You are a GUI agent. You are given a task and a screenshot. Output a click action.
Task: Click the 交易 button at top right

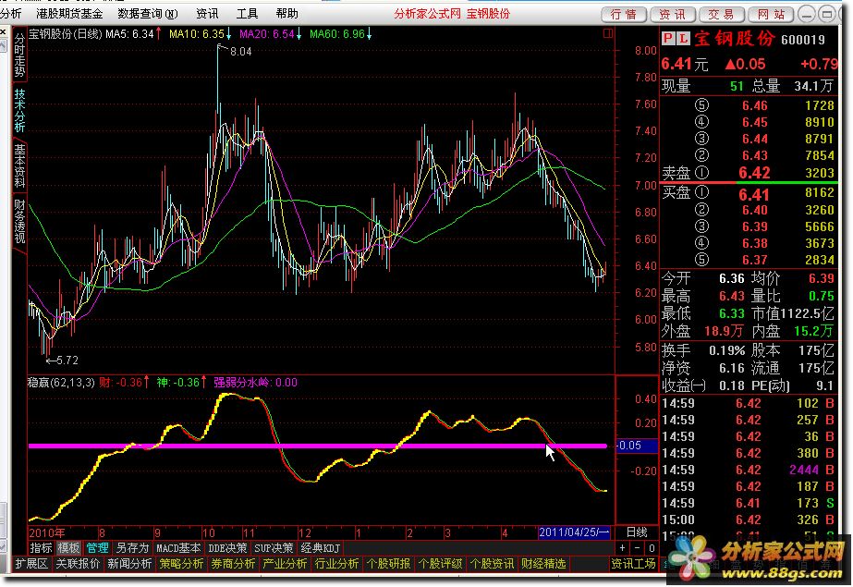pos(722,14)
